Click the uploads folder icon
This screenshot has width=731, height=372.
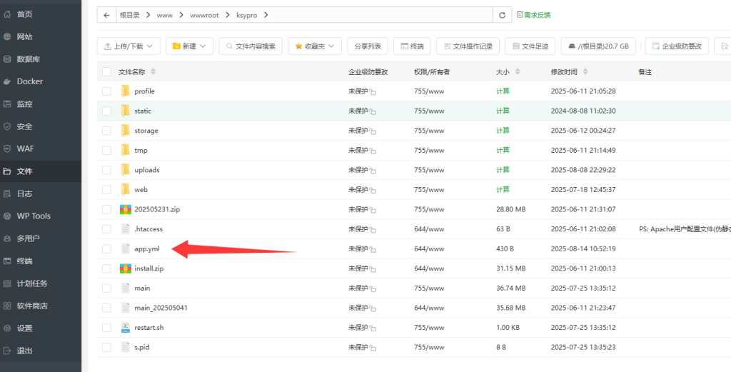[126, 170]
